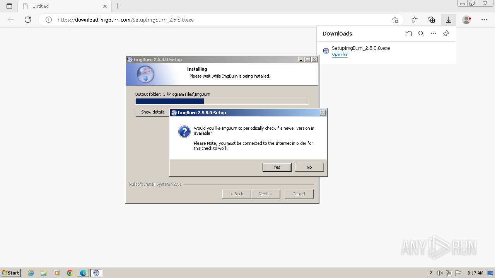Switch to ImgBurn setup taskbar icon
Image resolution: width=495 pixels, height=278 pixels.
96,273
